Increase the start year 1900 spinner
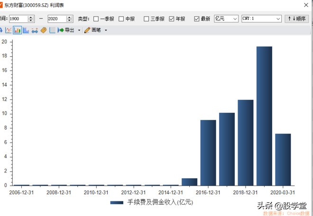313x216 pixels. (x=31, y=18)
